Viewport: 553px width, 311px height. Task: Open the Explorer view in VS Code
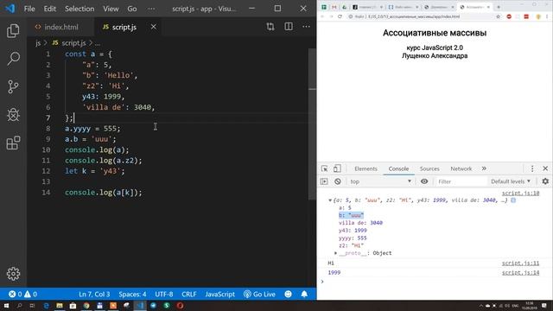click(13, 31)
